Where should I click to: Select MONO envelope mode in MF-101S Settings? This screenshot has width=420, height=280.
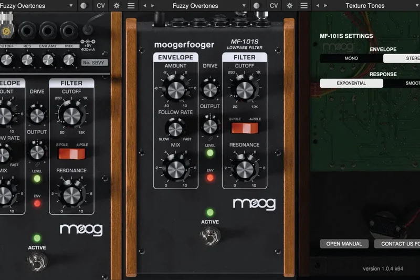351,58
